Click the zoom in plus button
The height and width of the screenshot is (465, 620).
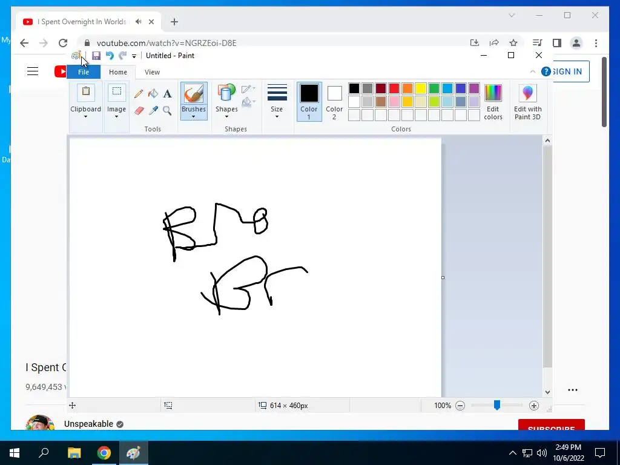(534, 406)
